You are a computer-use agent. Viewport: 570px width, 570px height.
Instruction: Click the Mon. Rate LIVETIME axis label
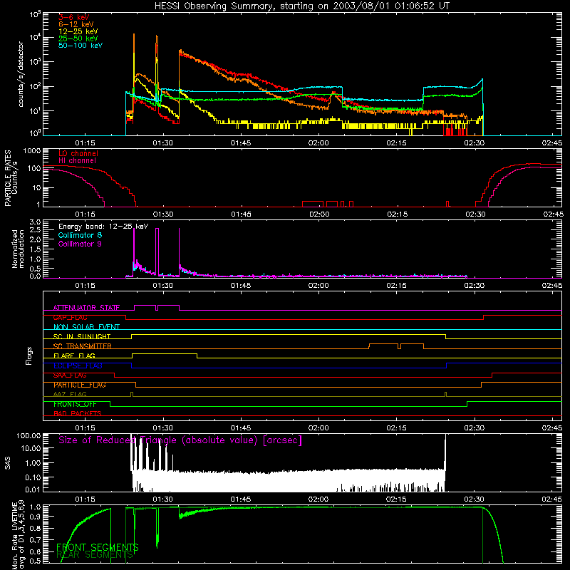point(18,534)
